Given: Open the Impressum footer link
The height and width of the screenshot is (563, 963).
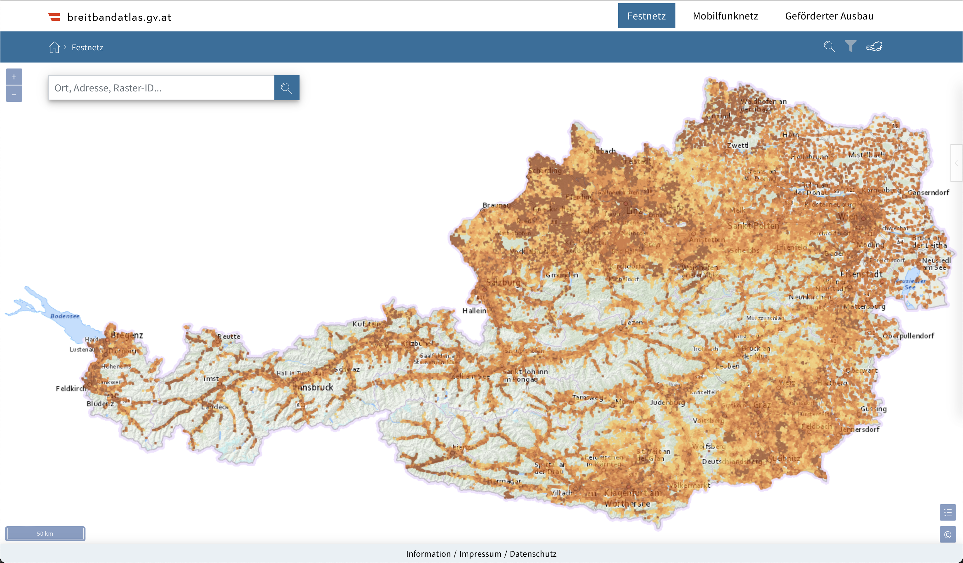Looking at the screenshot, I should (480, 554).
